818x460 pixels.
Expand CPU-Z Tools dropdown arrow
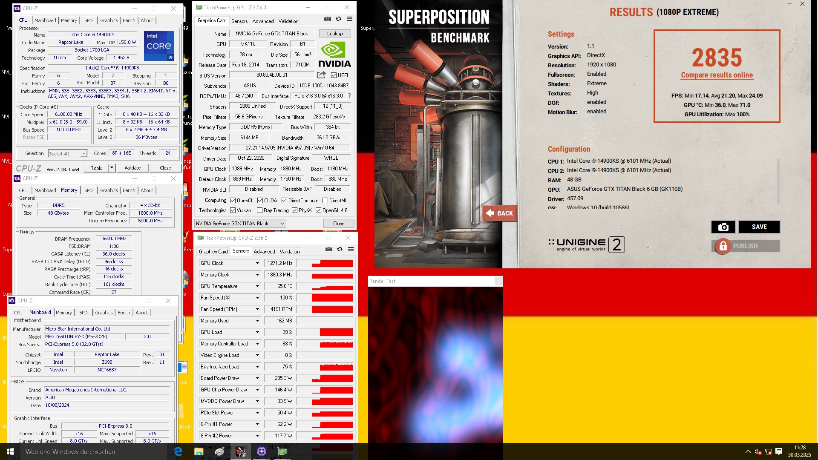(x=112, y=168)
